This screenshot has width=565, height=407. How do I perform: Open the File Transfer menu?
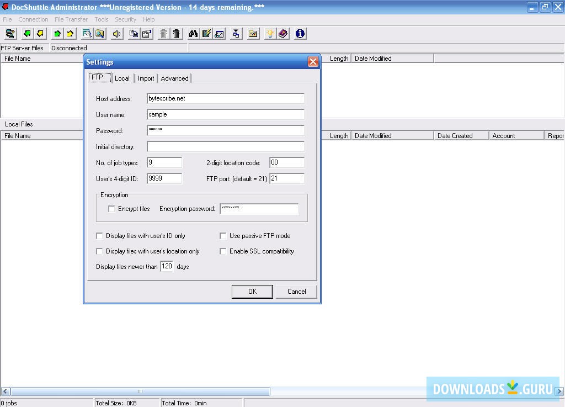(71, 19)
